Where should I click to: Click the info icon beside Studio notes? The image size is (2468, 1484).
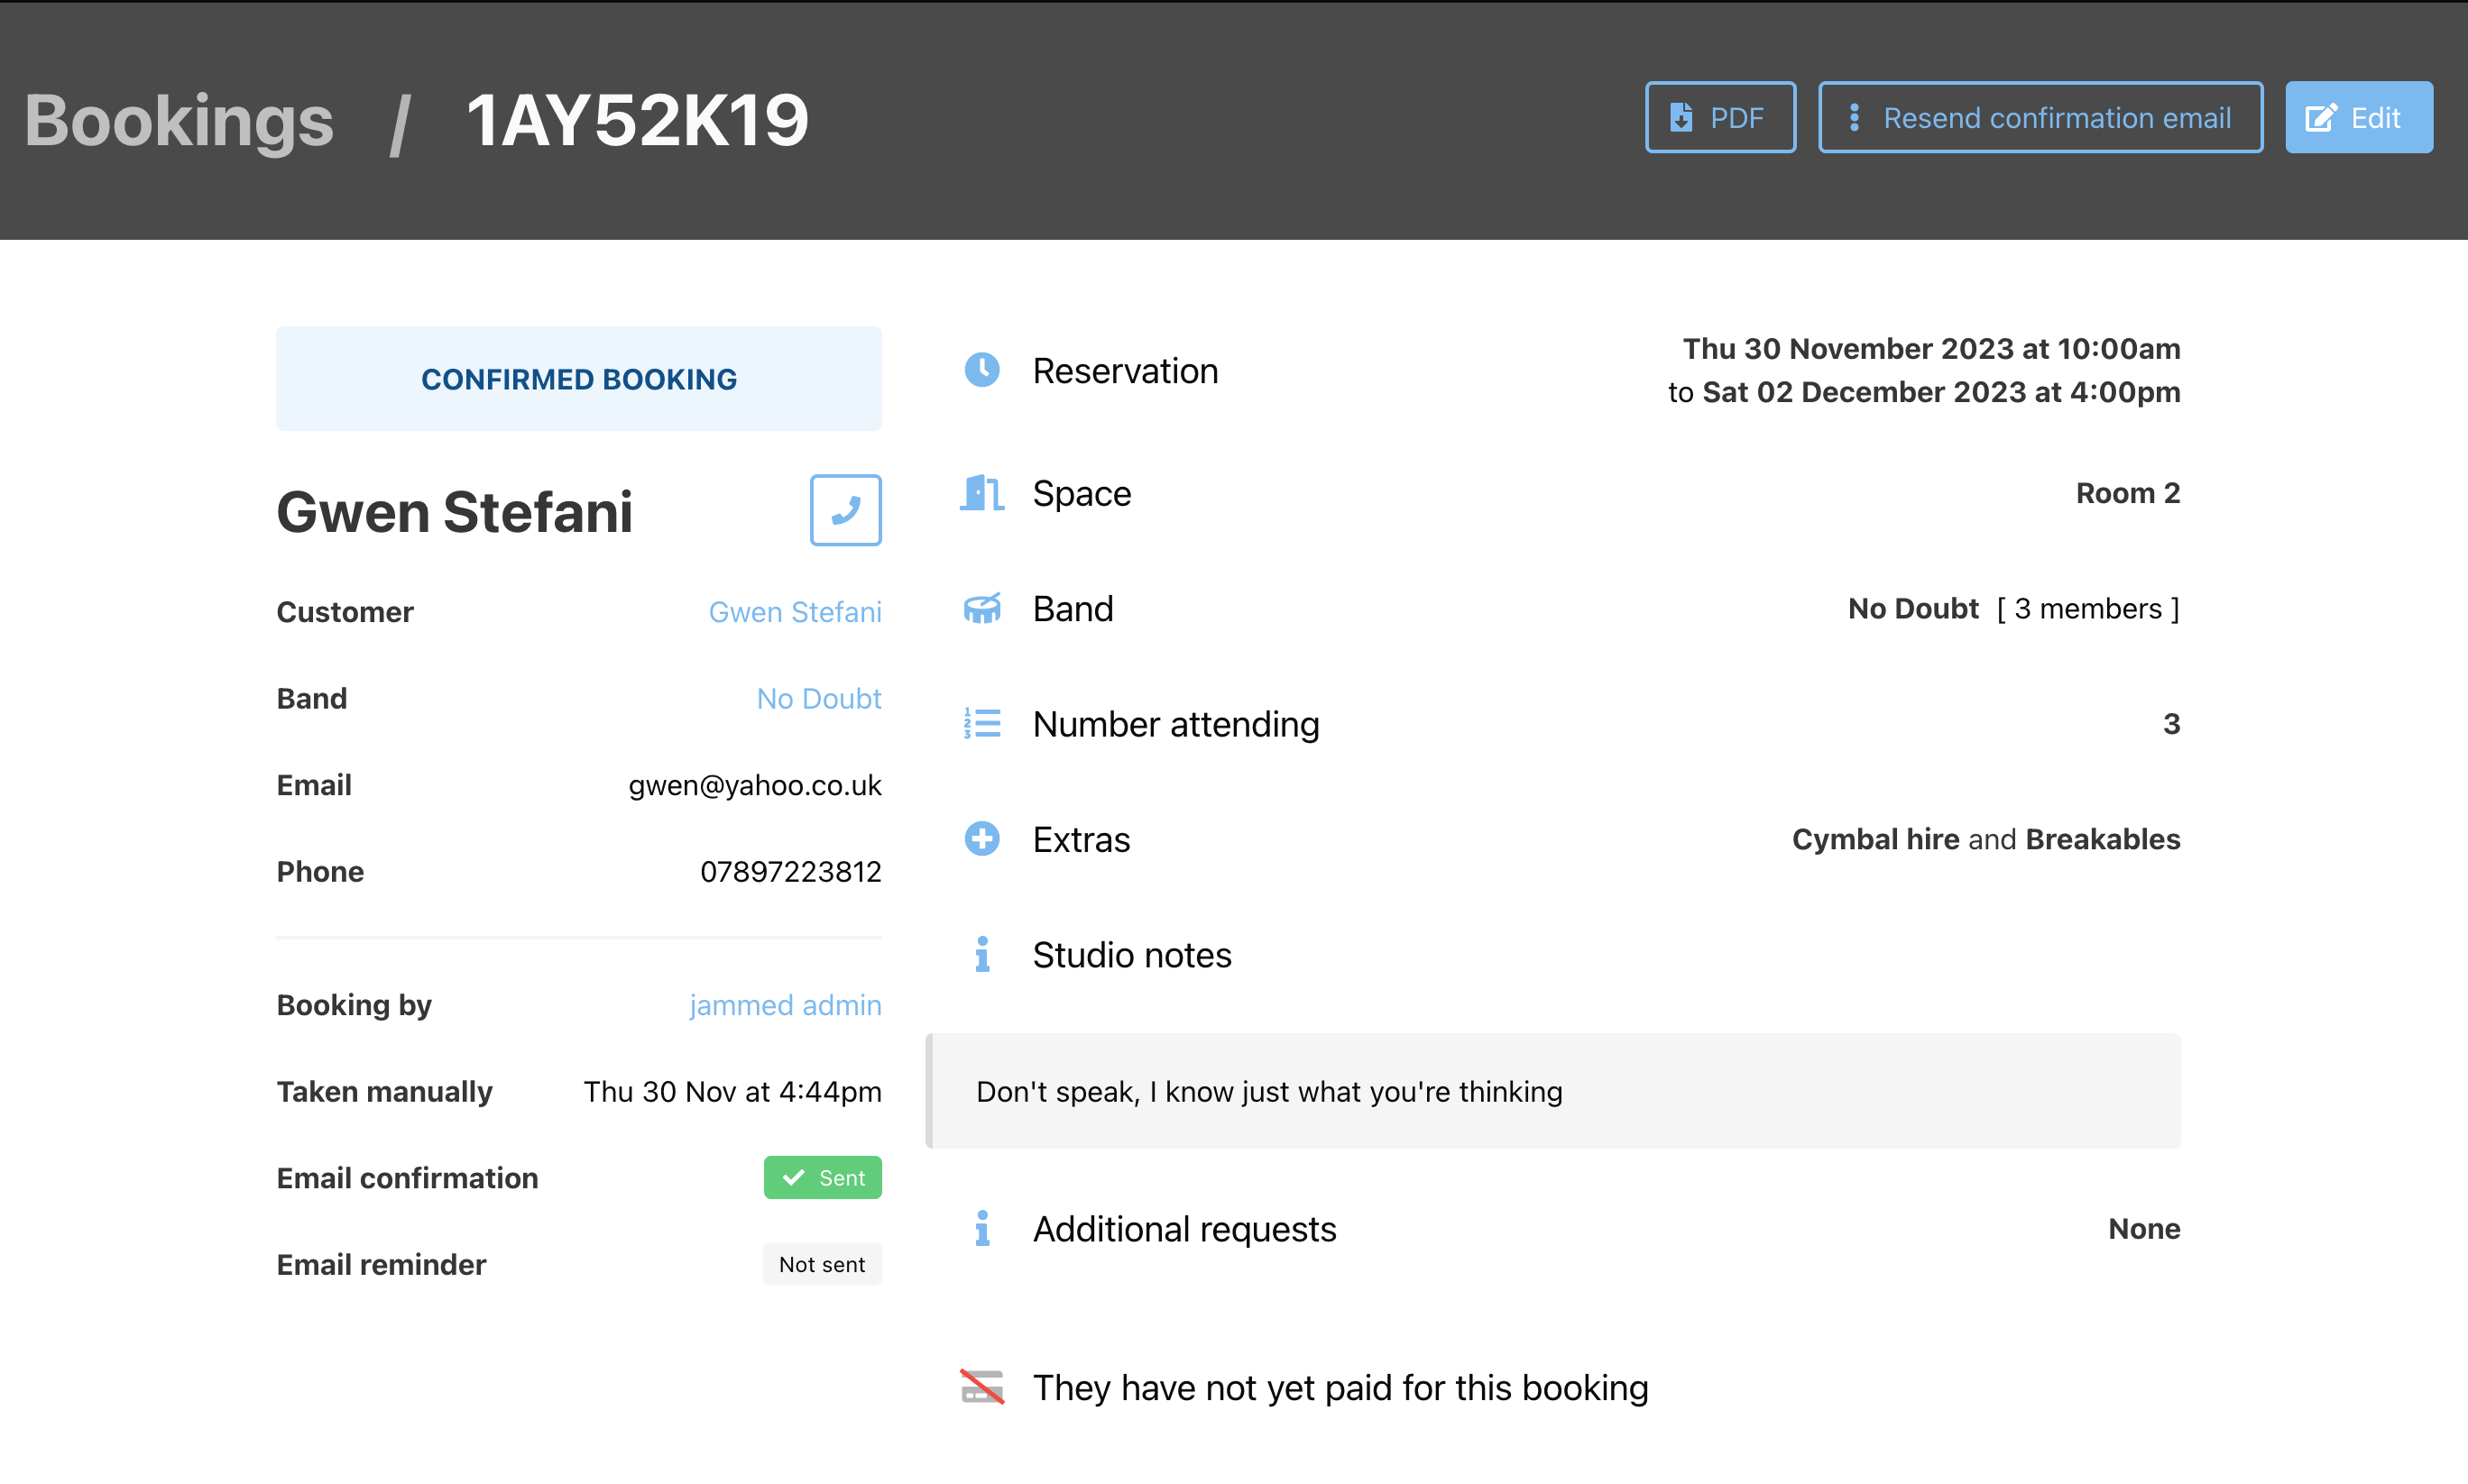[982, 954]
